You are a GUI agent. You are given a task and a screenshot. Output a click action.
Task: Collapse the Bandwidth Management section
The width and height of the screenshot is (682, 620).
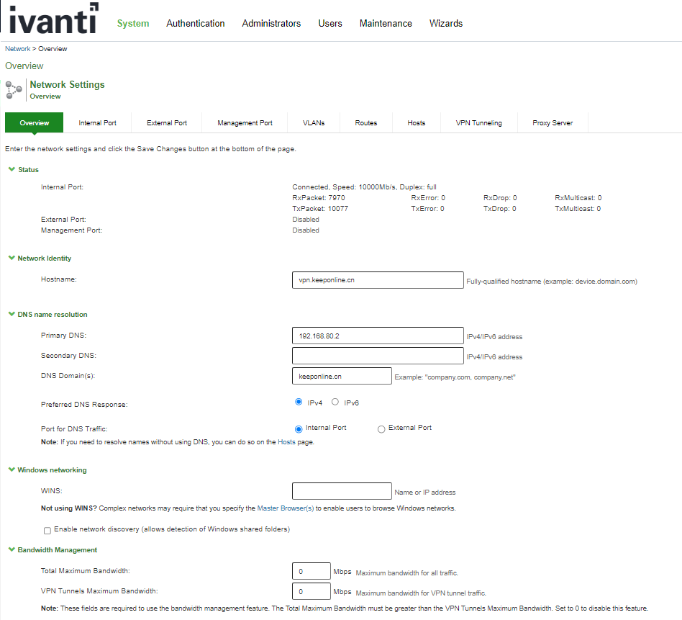pyautogui.click(x=11, y=550)
